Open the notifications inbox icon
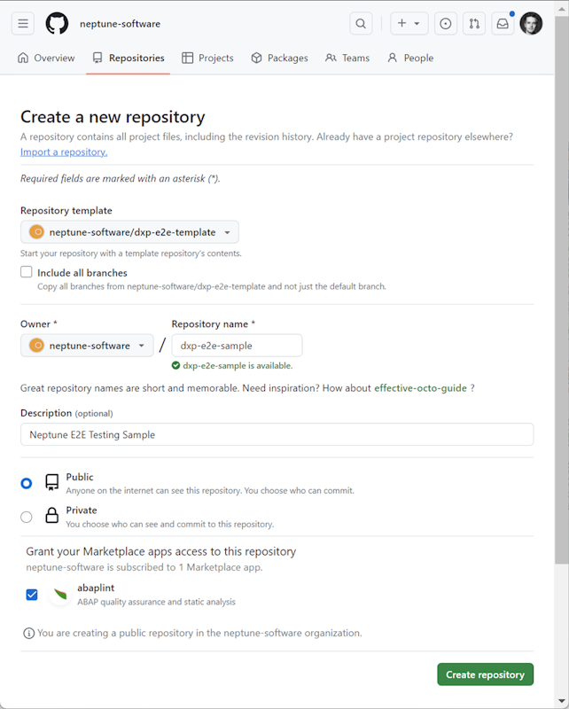The width and height of the screenshot is (569, 709). (503, 24)
